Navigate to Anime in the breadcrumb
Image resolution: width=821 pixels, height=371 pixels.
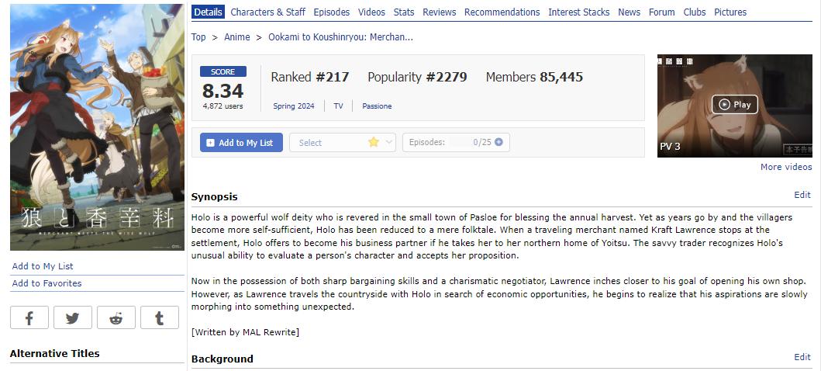(x=236, y=36)
